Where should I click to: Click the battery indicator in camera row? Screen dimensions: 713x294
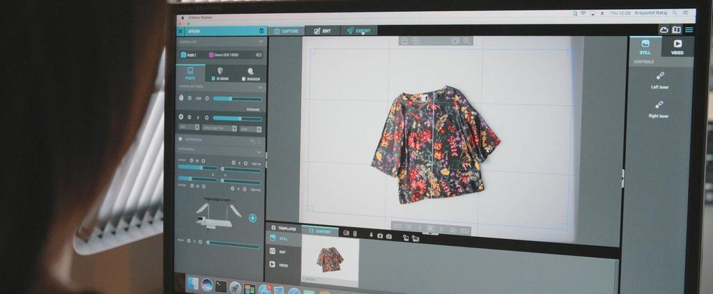pyautogui.click(x=259, y=55)
